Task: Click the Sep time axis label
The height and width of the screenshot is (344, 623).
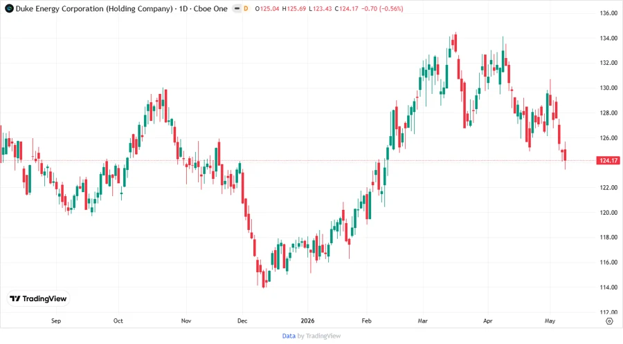Action: tap(56, 321)
